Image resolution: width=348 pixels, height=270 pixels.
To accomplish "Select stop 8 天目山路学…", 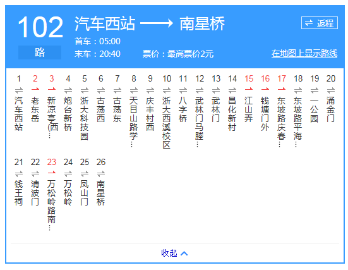I will [134, 122].
